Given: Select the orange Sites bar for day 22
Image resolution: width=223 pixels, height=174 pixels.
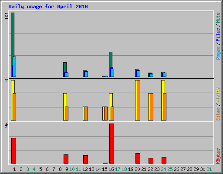Looking at the screenshot, I should point(152,107).
